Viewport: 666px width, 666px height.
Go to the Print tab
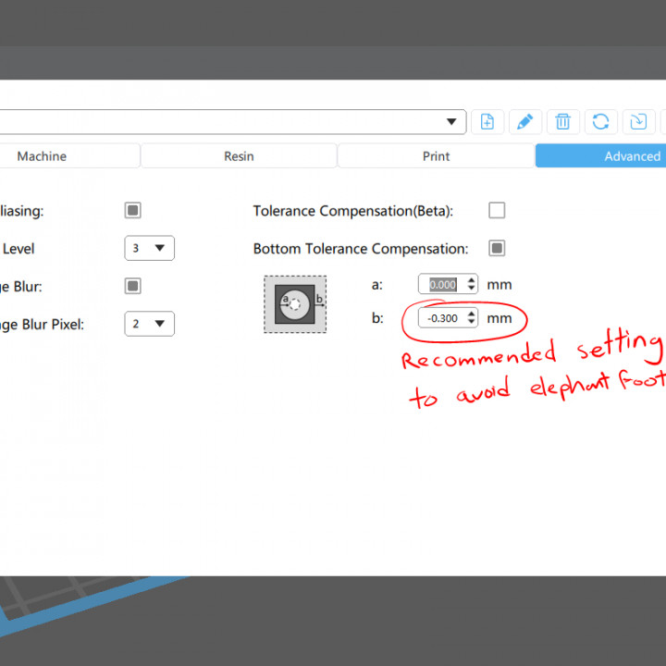pyautogui.click(x=436, y=156)
